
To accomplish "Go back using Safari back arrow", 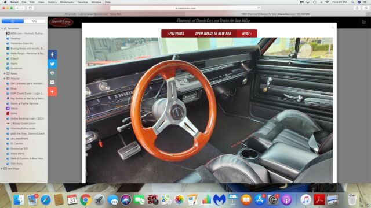I will (17, 8).
